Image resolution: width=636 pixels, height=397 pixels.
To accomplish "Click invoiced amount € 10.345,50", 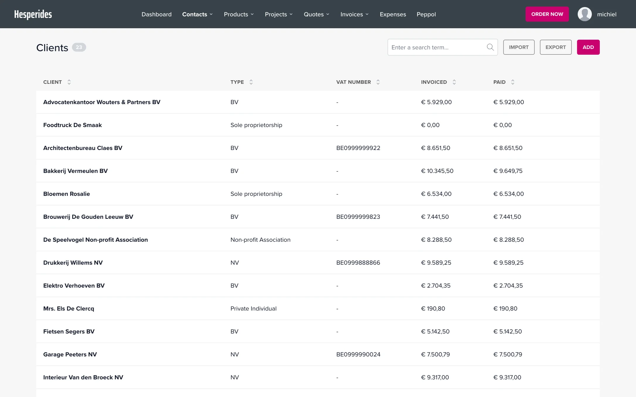I will [437, 171].
